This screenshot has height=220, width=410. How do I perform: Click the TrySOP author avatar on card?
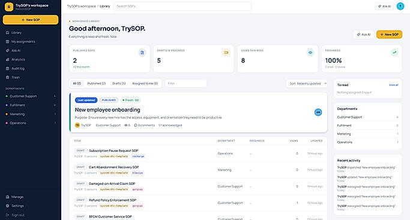pos(77,125)
